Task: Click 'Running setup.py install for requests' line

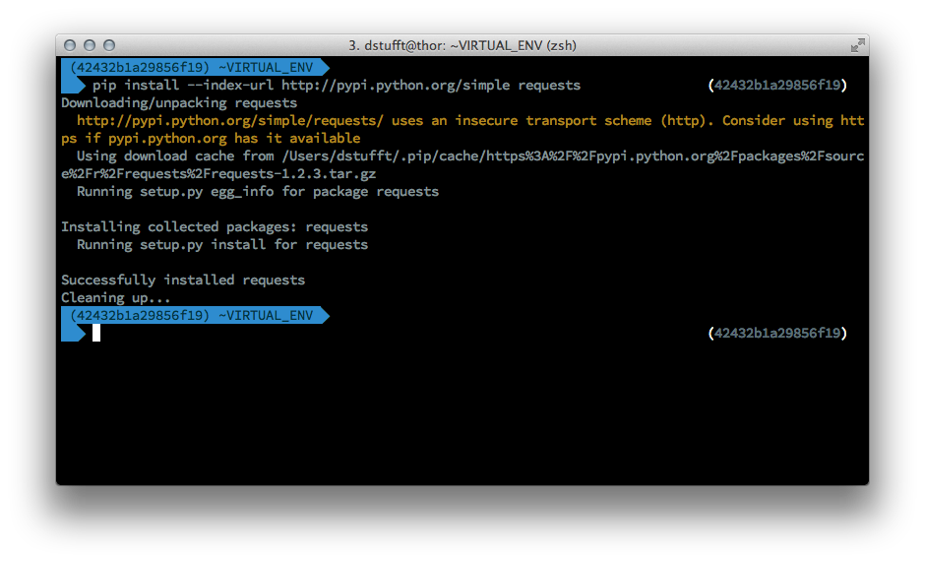Action: 222,244
